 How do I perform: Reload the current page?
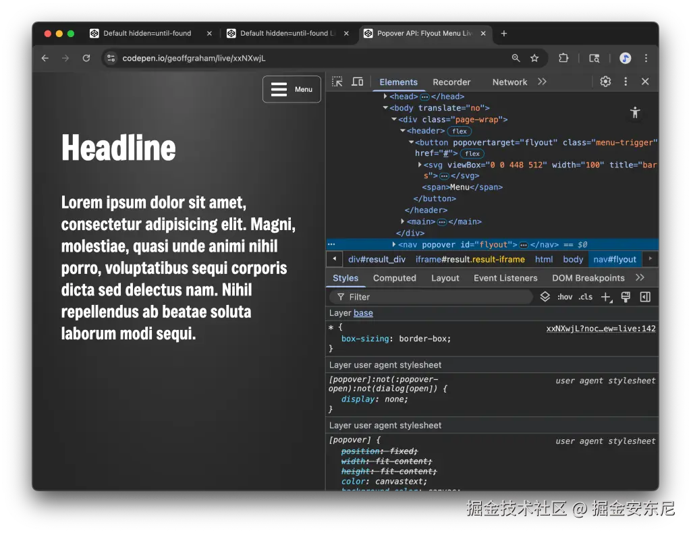pos(86,58)
